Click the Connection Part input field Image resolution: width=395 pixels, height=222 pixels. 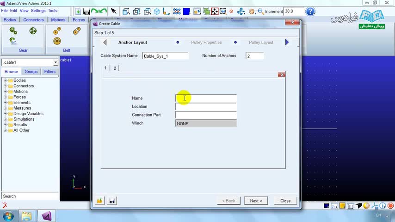click(206, 115)
